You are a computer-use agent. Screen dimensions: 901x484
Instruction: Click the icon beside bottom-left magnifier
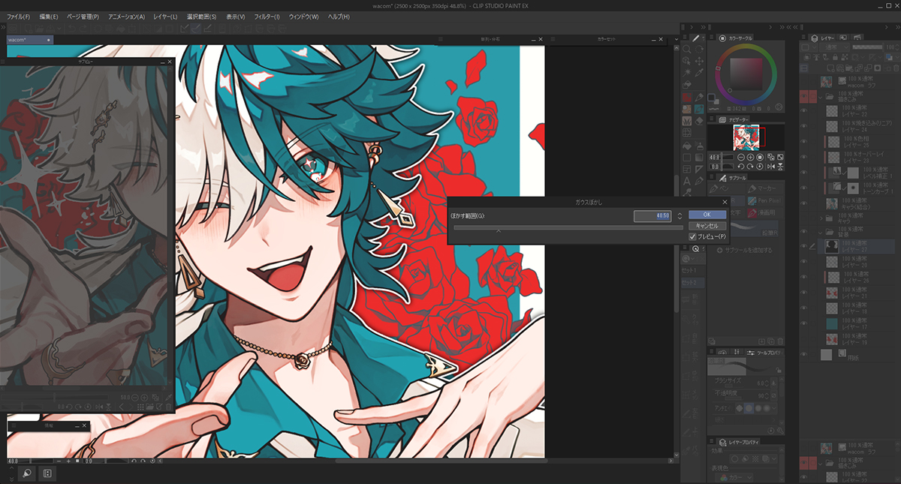pyautogui.click(x=47, y=473)
